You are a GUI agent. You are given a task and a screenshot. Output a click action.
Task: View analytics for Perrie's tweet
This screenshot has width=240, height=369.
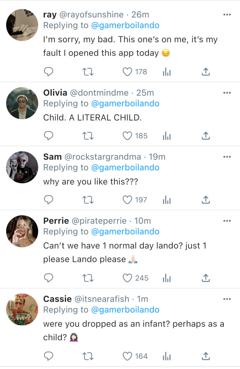(x=167, y=278)
